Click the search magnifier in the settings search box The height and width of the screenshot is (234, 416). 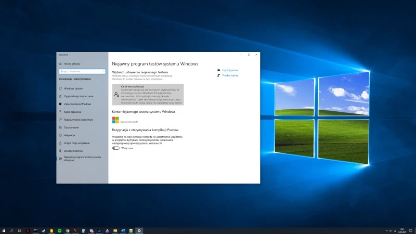tap(103, 71)
